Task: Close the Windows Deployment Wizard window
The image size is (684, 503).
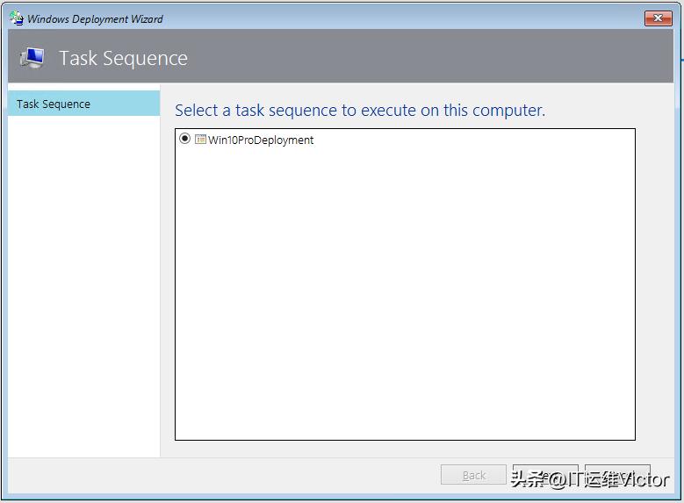Action: coord(658,18)
